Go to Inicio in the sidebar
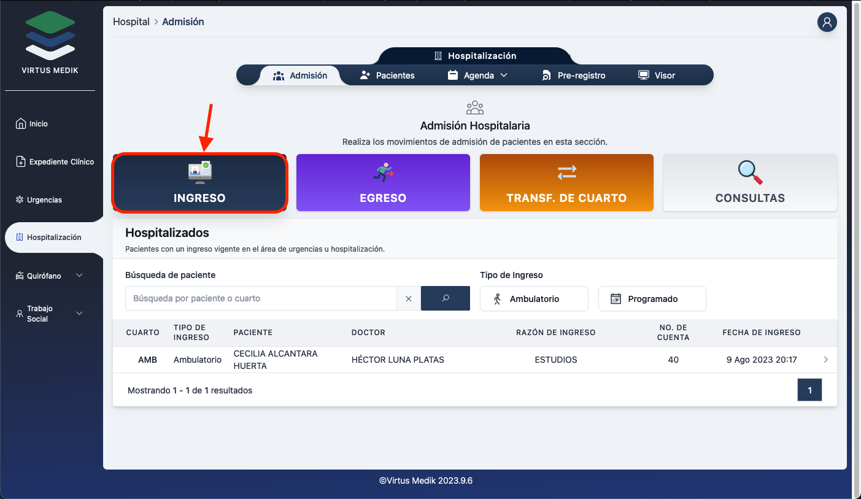861x499 pixels. click(x=38, y=124)
